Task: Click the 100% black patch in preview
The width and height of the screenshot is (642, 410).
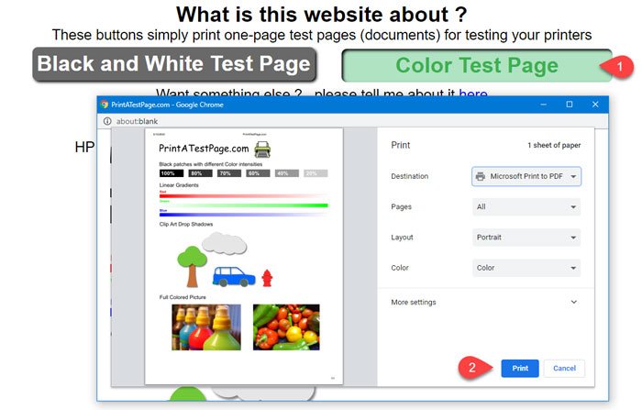Action: [171, 173]
